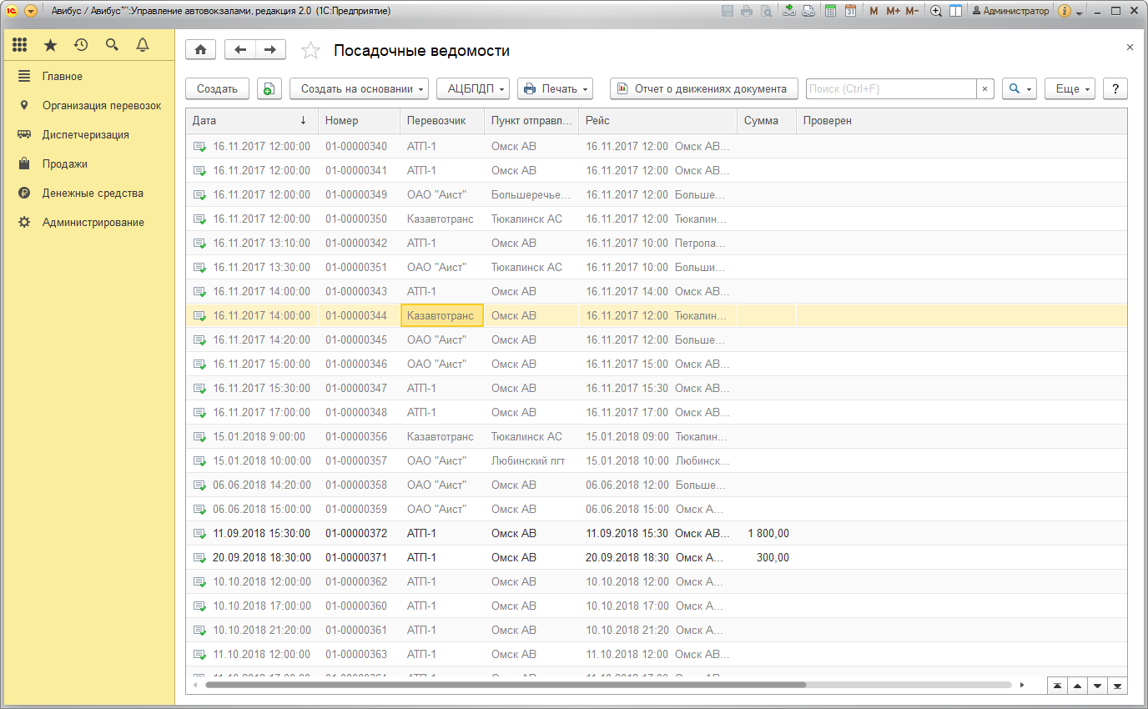This screenshot has width=1148, height=709.
Task: Select Денежные средства in sidebar
Action: point(93,193)
